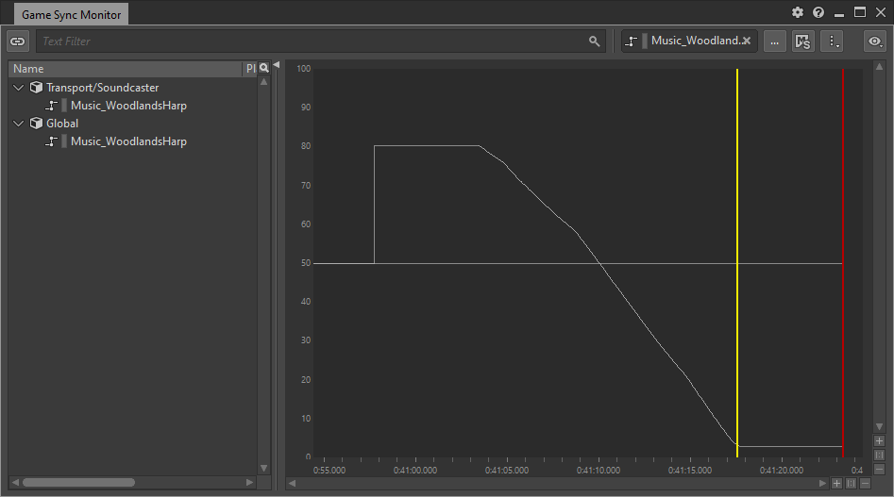Click the list search icon next to column header
Viewport: 894px width, 497px height.
[x=264, y=68]
